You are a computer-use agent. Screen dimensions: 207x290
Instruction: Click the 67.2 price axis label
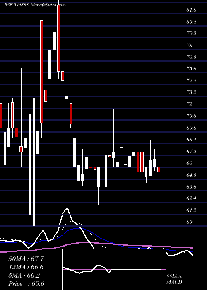191,152
